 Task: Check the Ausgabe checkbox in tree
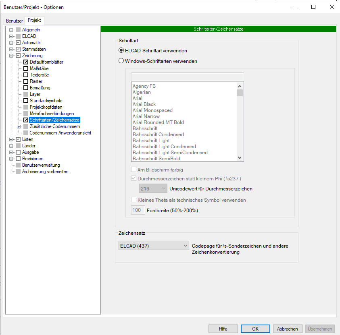coord(18,152)
